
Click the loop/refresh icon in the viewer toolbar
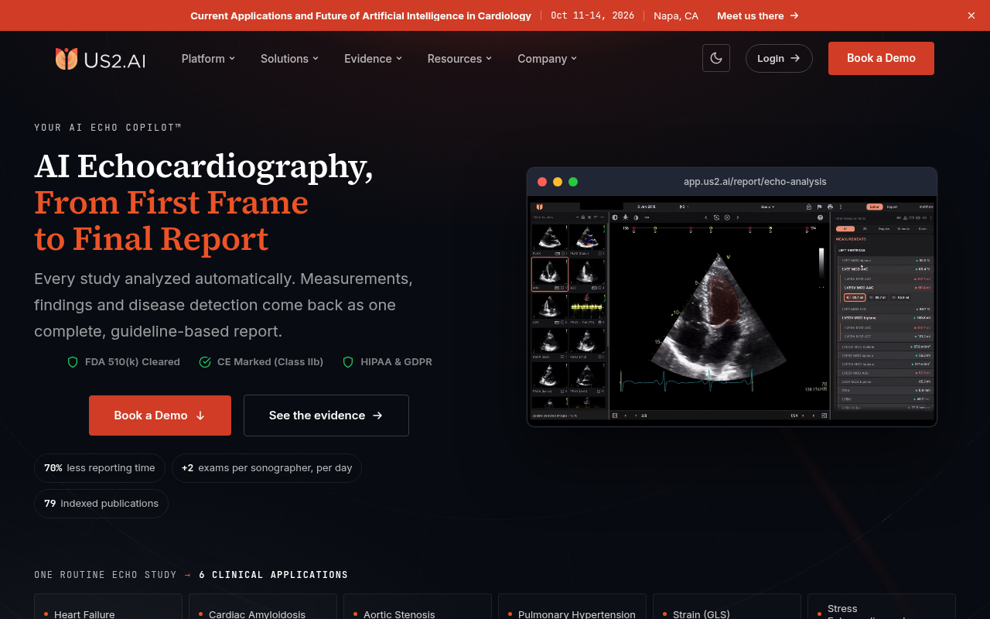(716, 217)
